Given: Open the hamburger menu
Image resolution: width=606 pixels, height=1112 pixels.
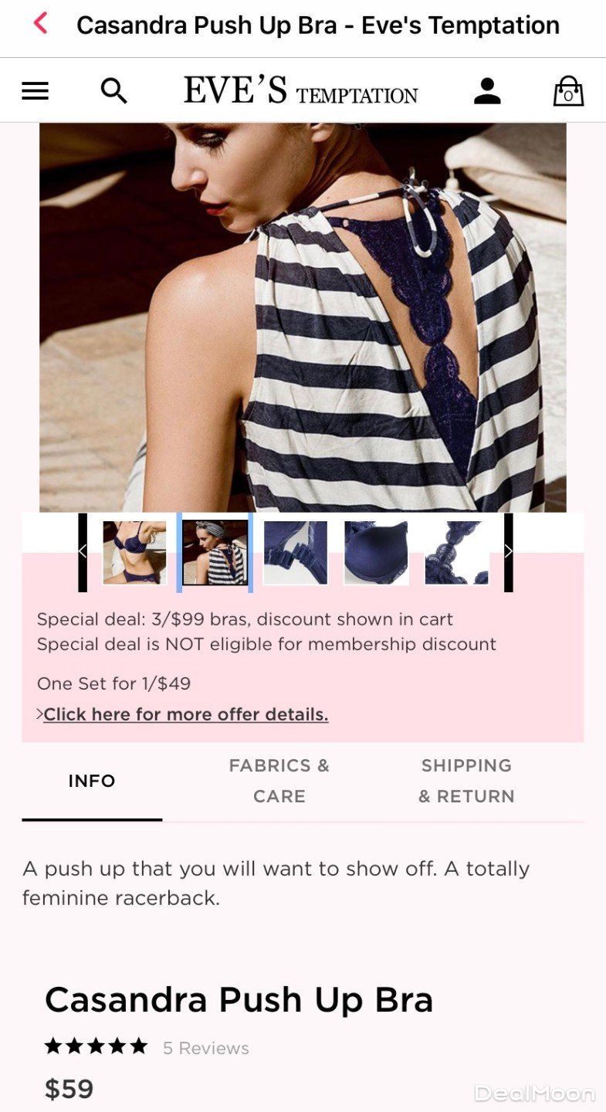Looking at the screenshot, I should pos(35,91).
